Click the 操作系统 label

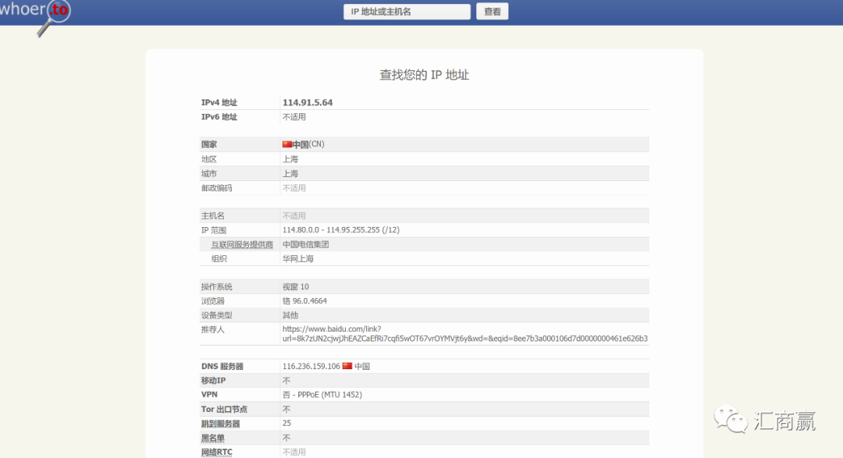(217, 286)
